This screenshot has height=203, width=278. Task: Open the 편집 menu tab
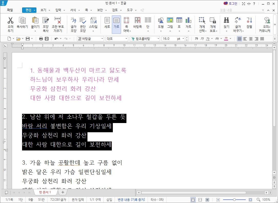click(x=29, y=10)
